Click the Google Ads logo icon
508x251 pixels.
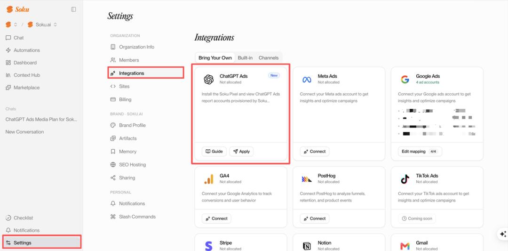pos(405,80)
